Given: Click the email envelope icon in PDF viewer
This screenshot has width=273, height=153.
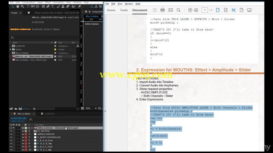Looking at the screenshot, I should point(171,10).
